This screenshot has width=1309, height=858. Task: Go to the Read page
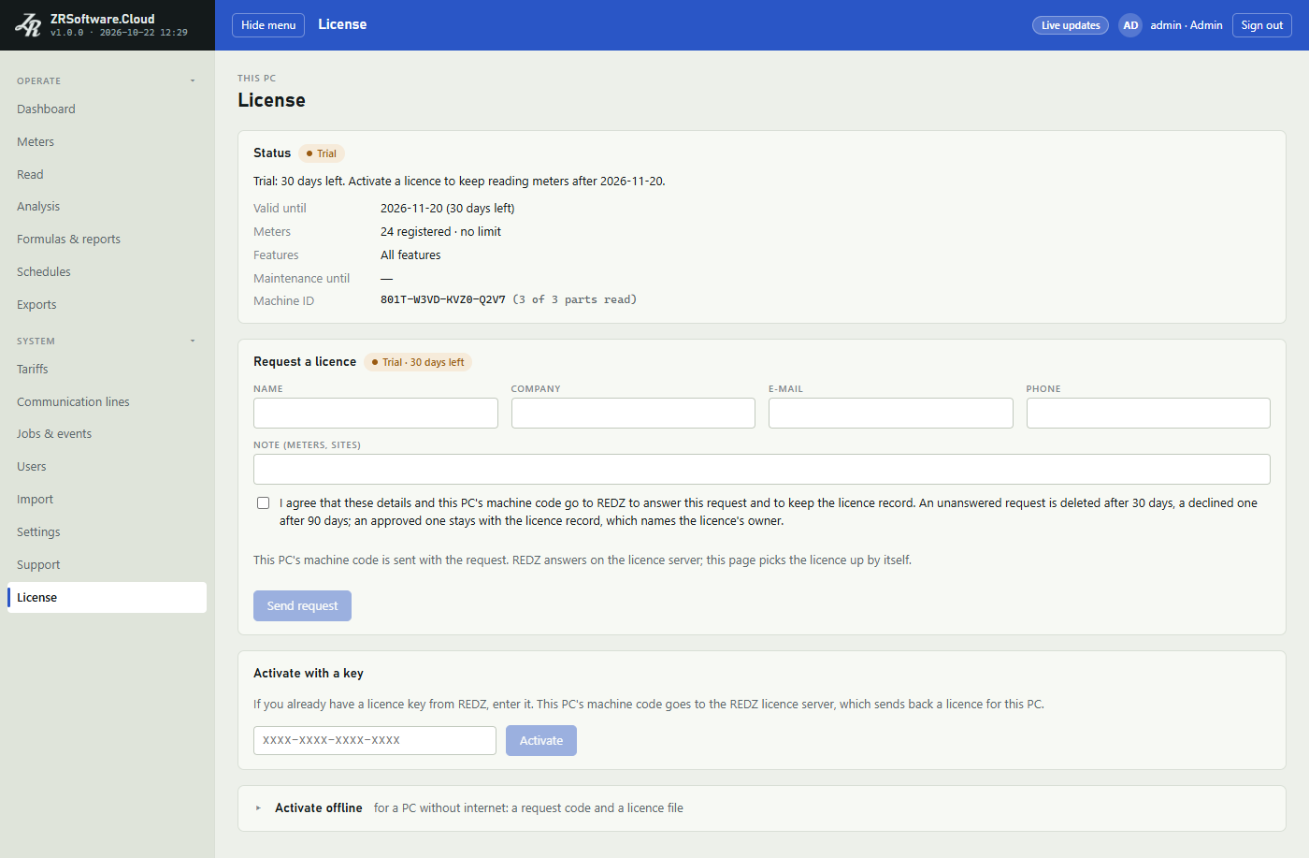pyautogui.click(x=107, y=175)
